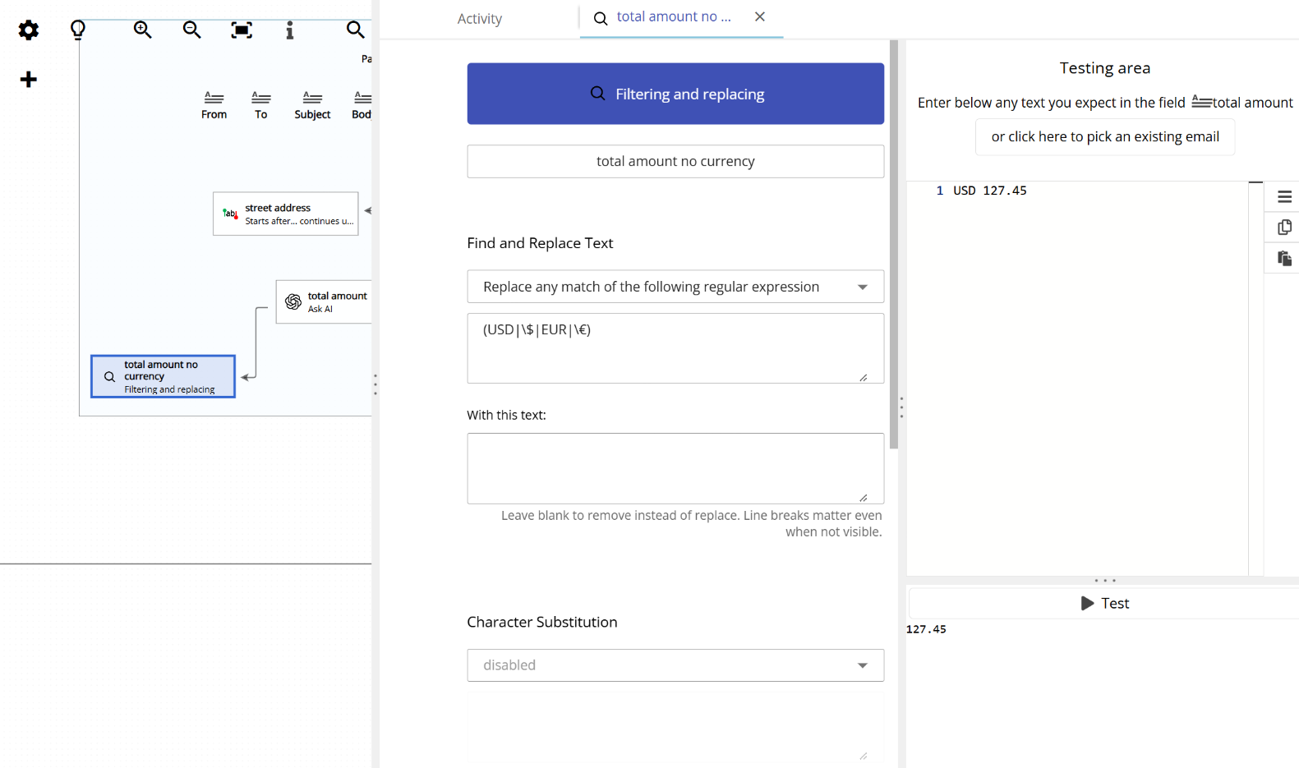The image size is (1299, 768).
Task: Zoom in on the workflow canvas
Action: (143, 30)
